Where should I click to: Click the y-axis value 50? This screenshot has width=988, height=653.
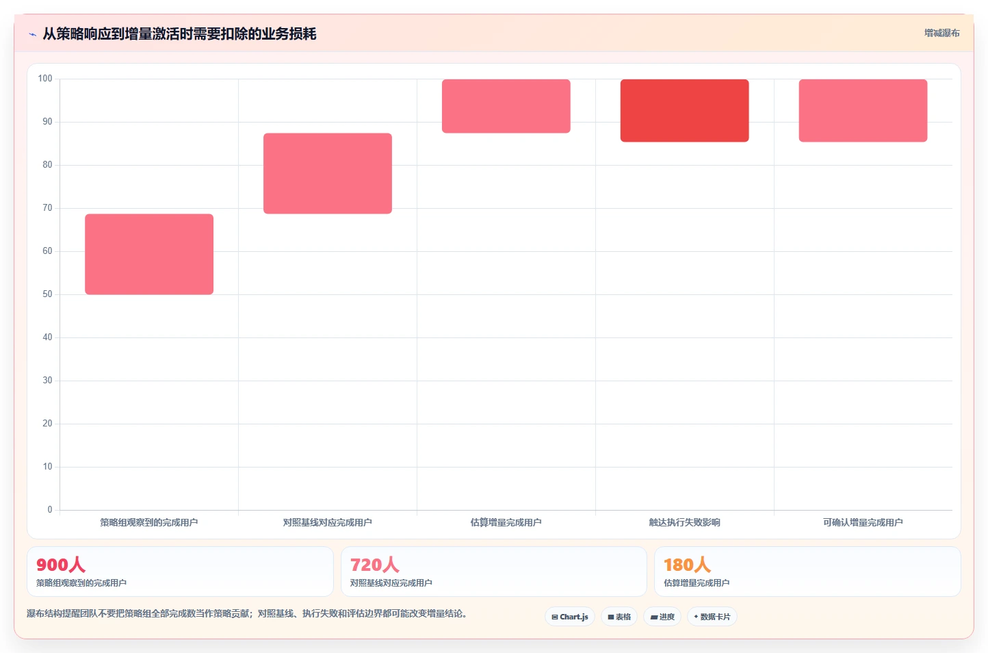pyautogui.click(x=47, y=294)
